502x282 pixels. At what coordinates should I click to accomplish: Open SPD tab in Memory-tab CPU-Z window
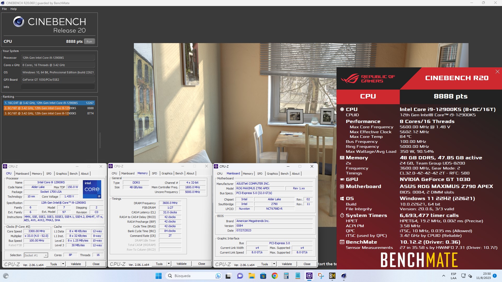coord(155,173)
